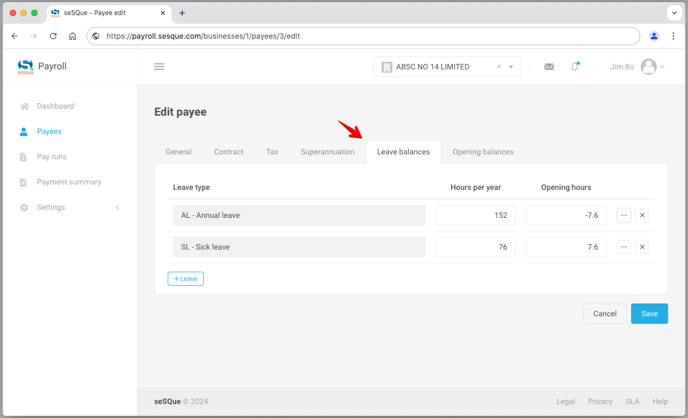Open Pay runs in the sidebar

52,157
